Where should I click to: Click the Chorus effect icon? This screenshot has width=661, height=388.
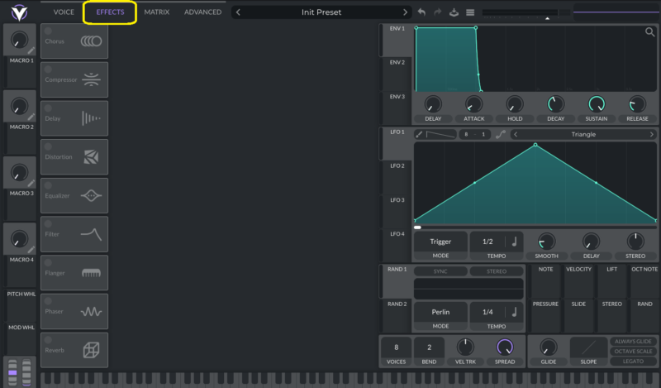coord(91,41)
